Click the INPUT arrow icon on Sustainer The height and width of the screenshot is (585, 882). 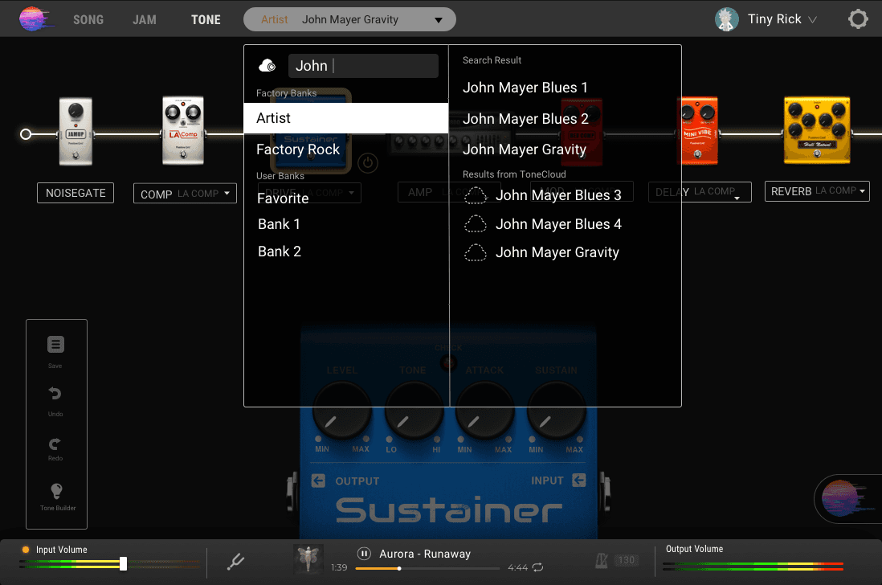pos(579,480)
